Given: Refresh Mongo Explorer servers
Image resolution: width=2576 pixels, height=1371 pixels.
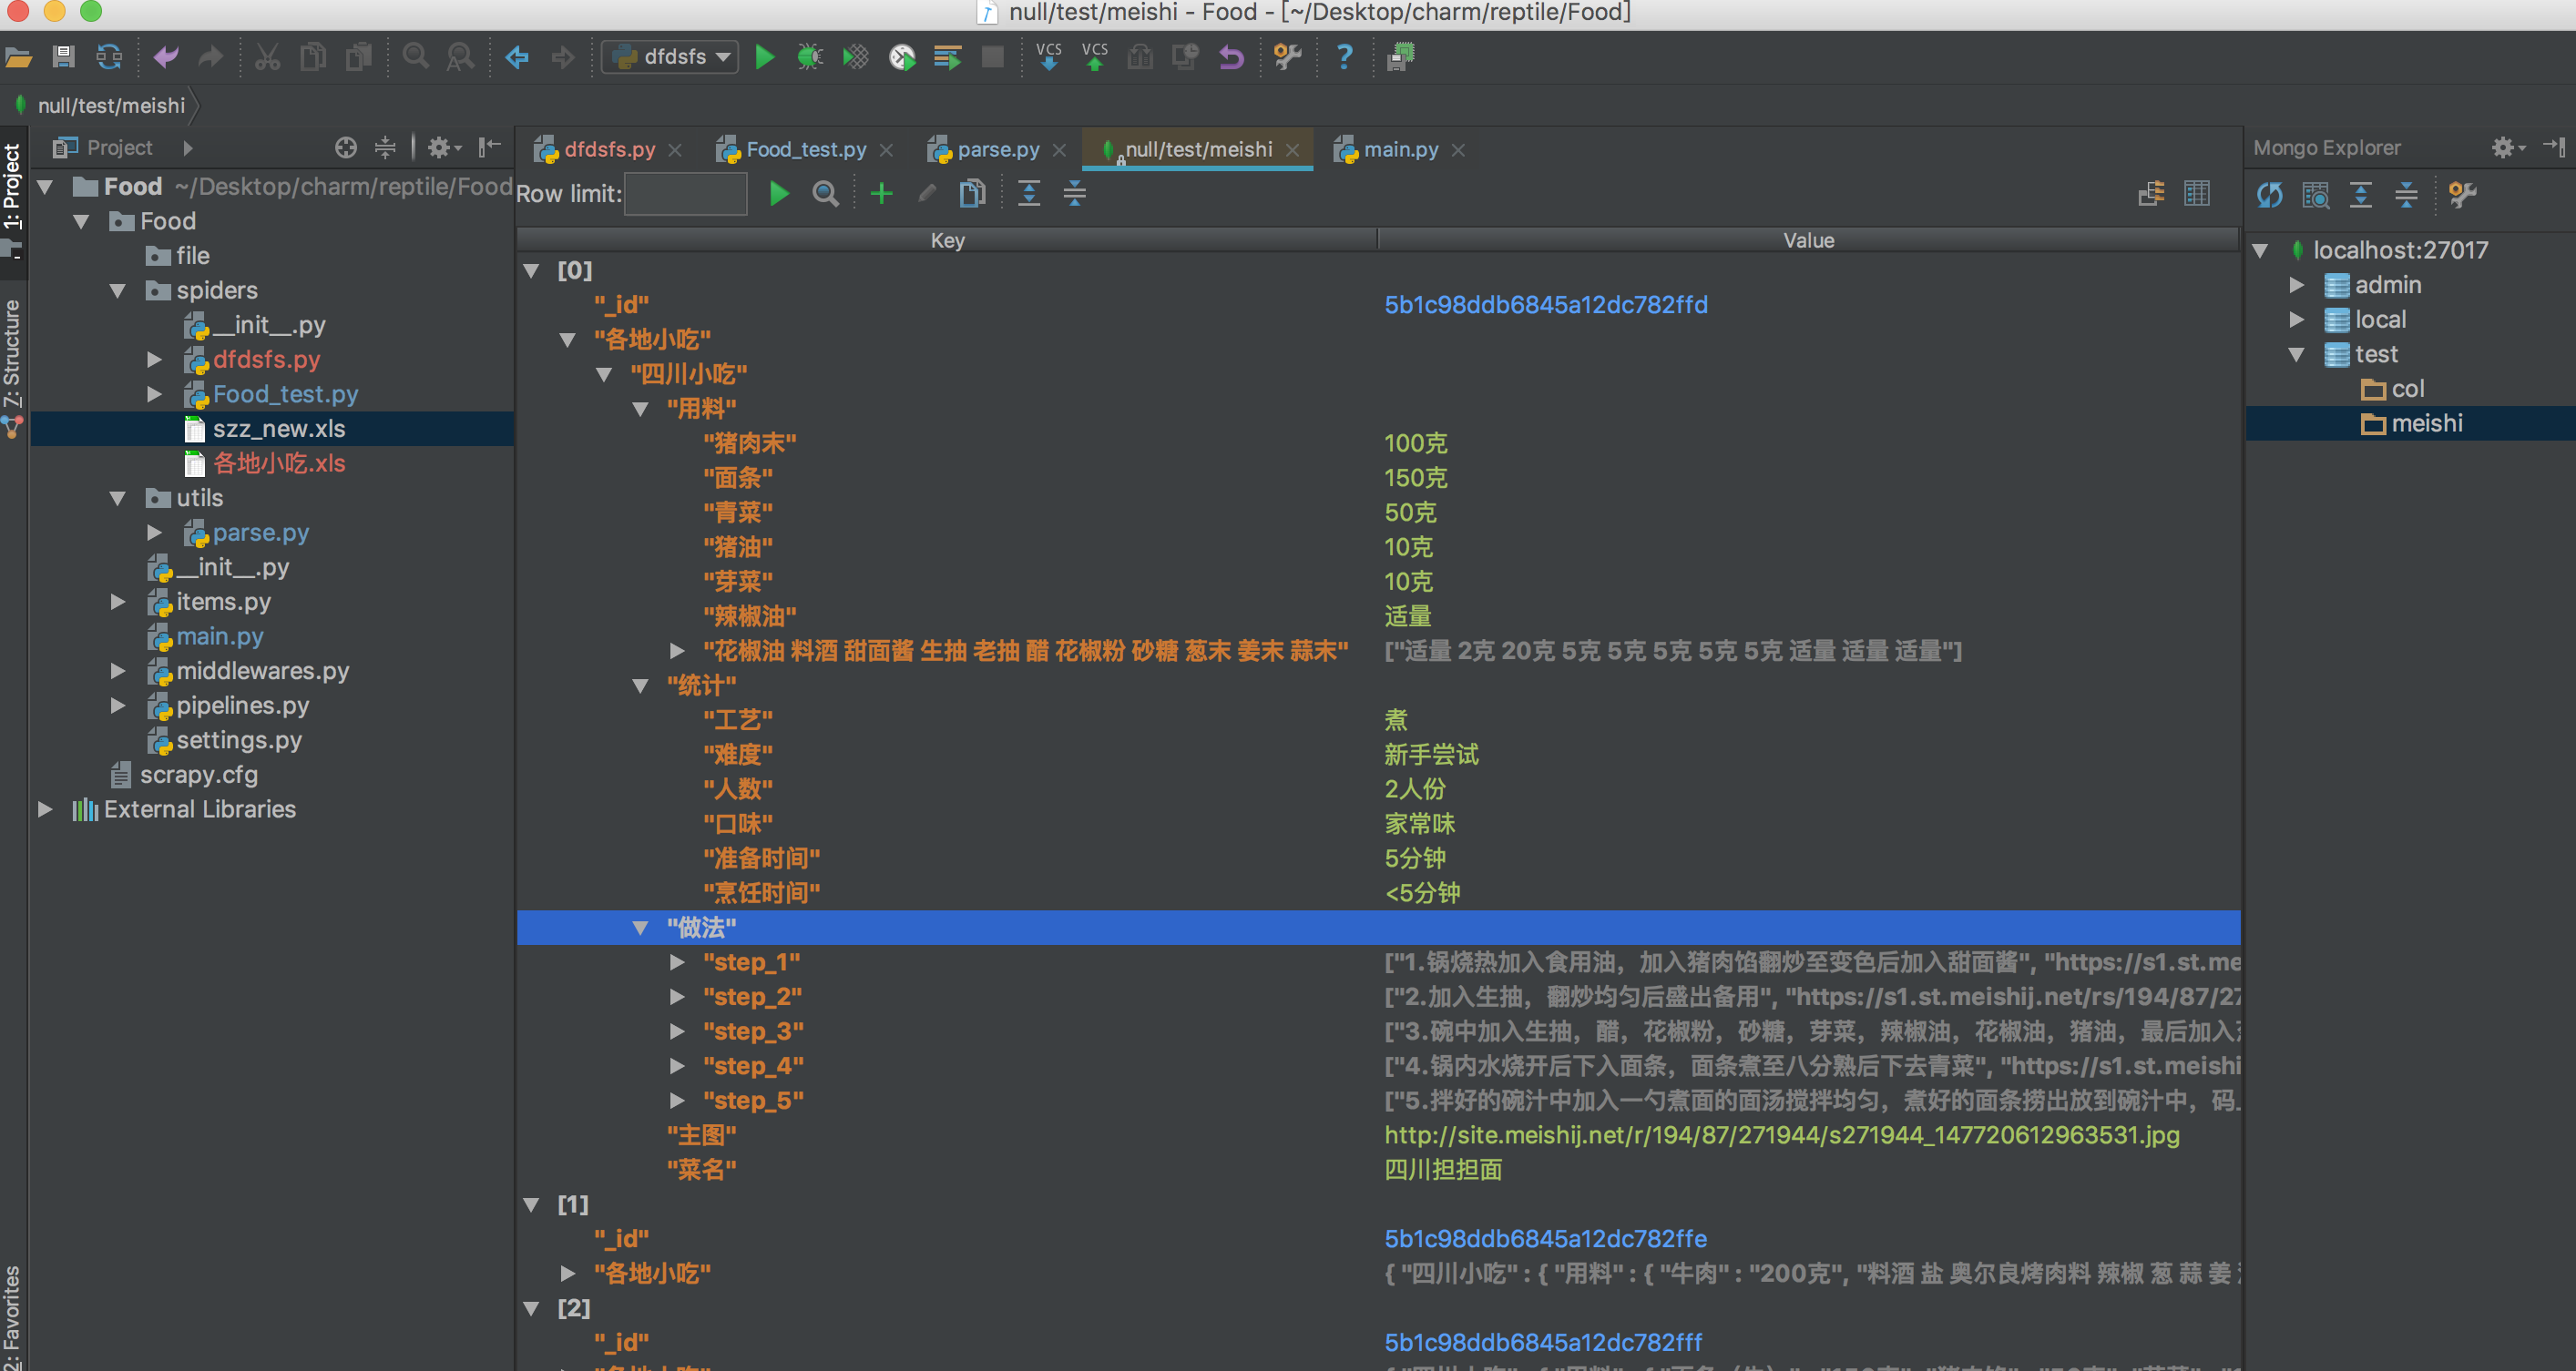Looking at the screenshot, I should (2269, 195).
